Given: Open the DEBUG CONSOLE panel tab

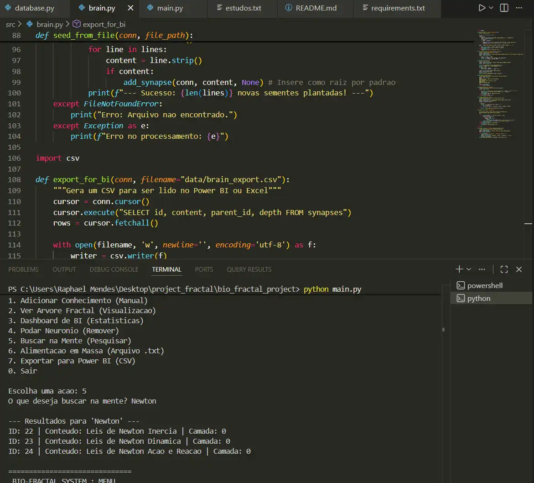Looking at the screenshot, I should tap(114, 269).
